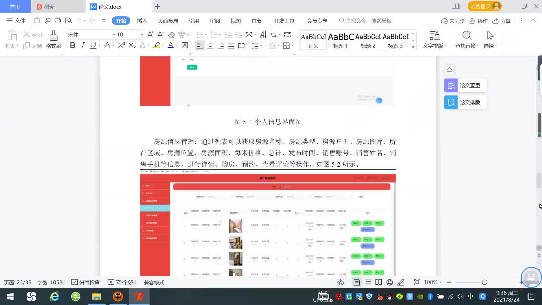The width and height of the screenshot is (542, 305).
Task: Click the 协作 collaboration button
Action: [x=479, y=21]
